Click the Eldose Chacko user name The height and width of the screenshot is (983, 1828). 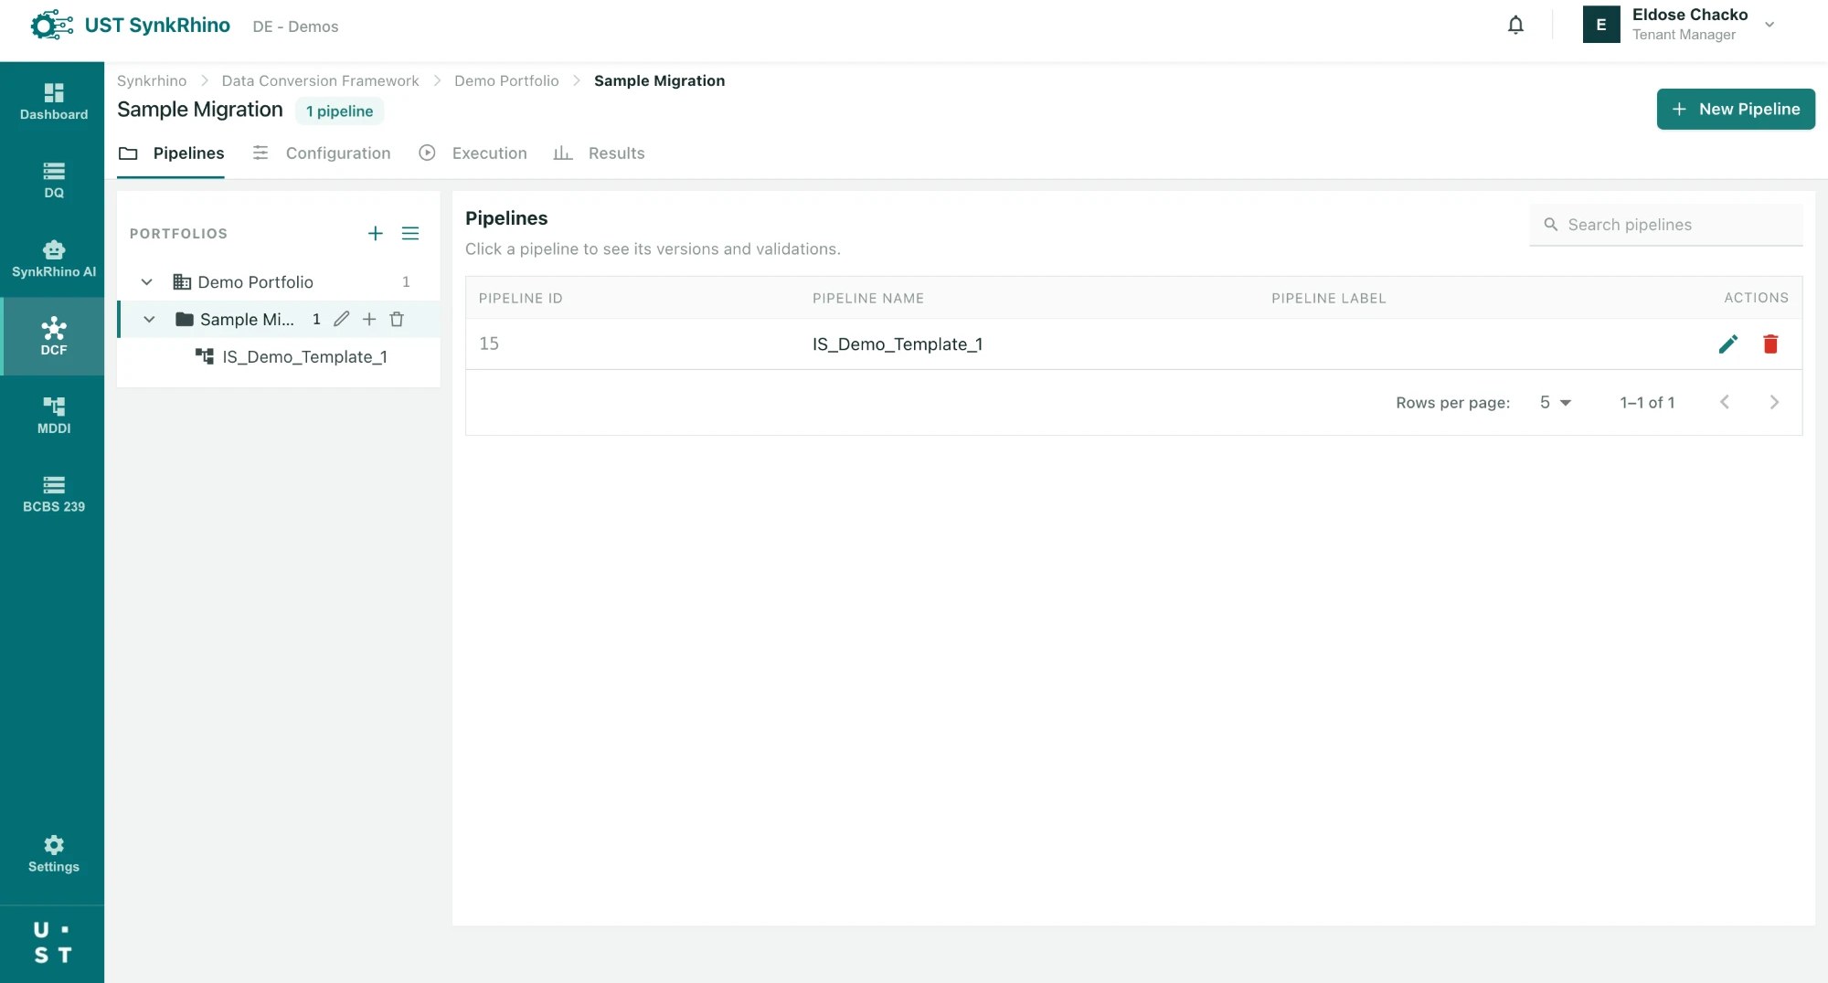(1689, 15)
